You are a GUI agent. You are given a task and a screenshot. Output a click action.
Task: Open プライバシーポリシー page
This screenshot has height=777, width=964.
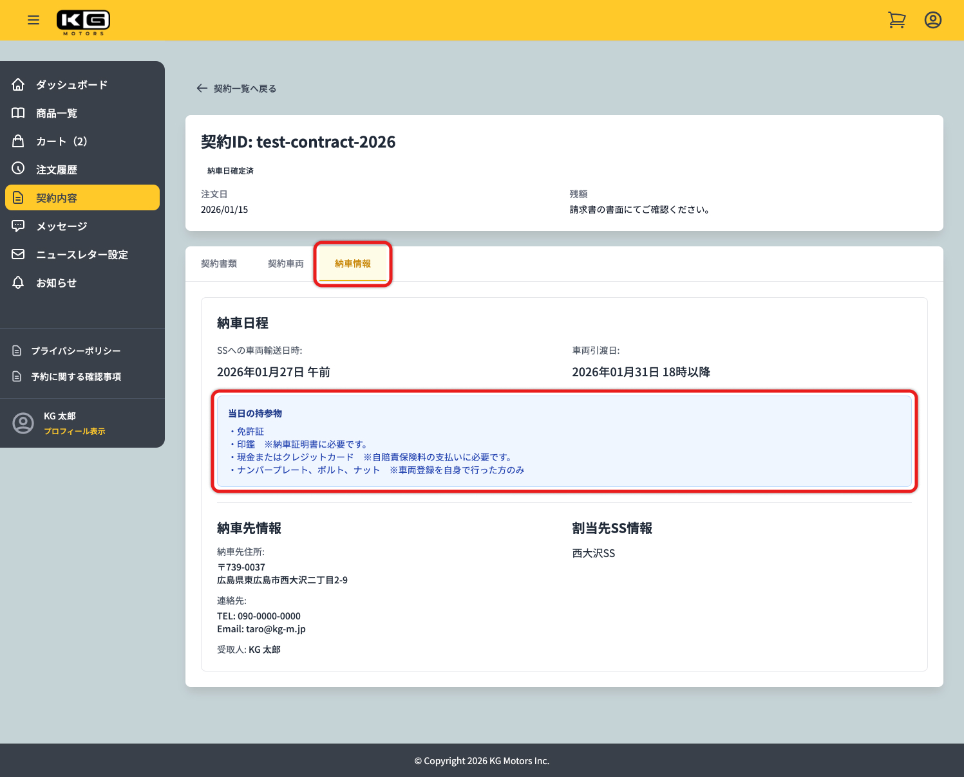[76, 351]
